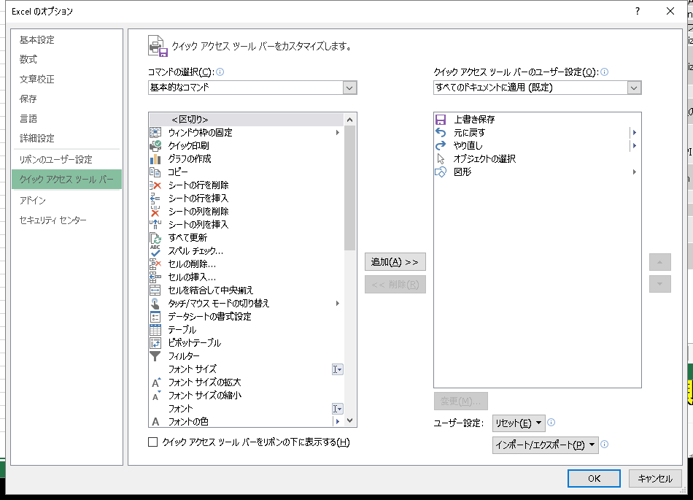Open the アドイン options category
Screen dimensions: 693x500
66,200
